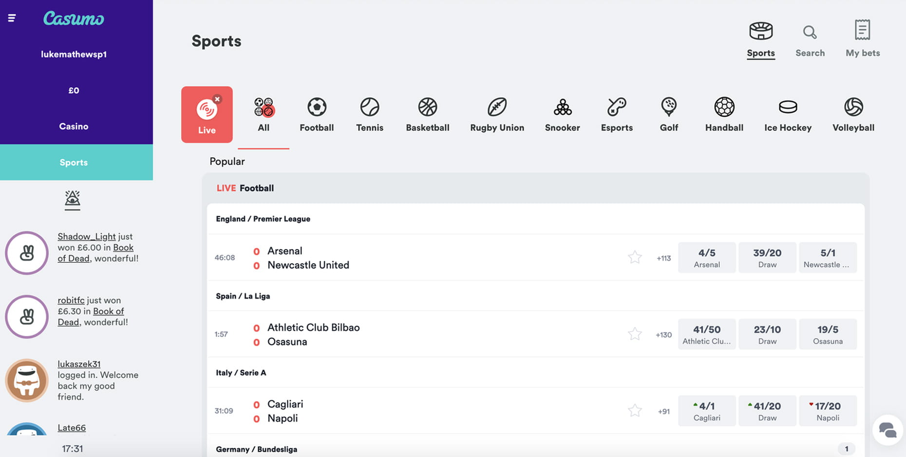
Task: Pick Napoli 17/20 odds button
Action: [828, 411]
